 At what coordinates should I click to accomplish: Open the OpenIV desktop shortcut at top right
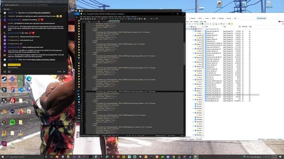pyautogui.click(x=219, y=4)
